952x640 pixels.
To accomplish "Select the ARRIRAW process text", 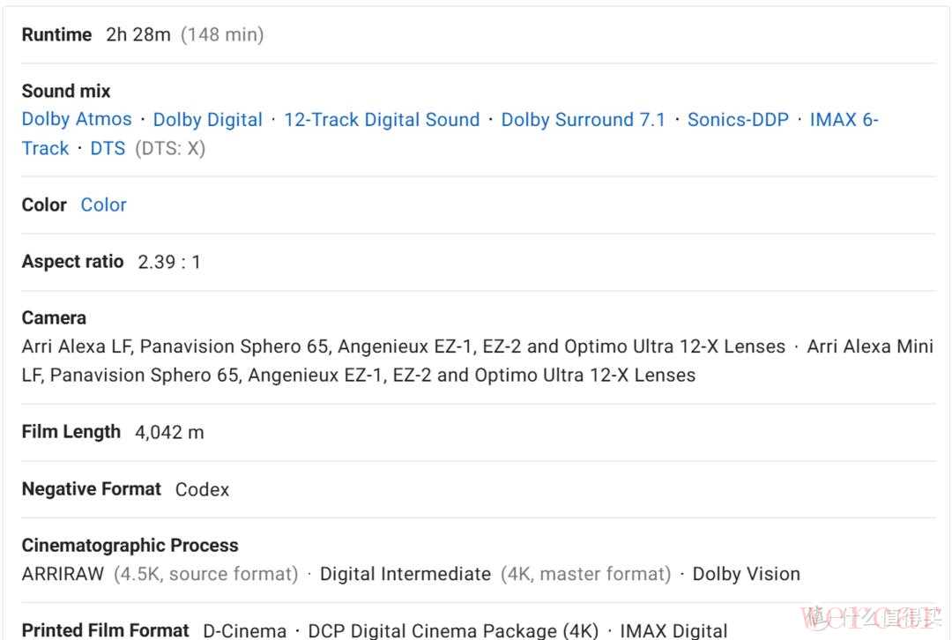I will pos(63,574).
